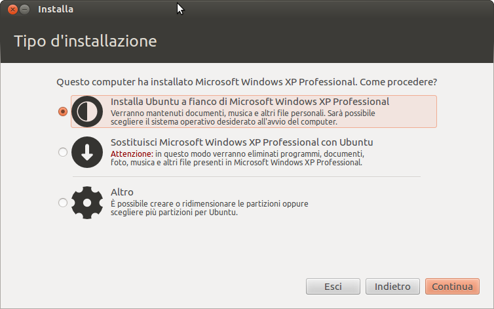Image resolution: width=494 pixels, height=309 pixels.
Task: Click the 'Installa' window title
Action: click(56, 9)
